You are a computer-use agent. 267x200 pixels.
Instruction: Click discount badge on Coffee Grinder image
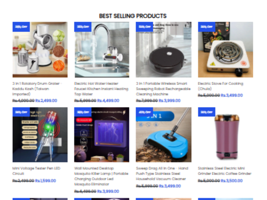coord(207,112)
